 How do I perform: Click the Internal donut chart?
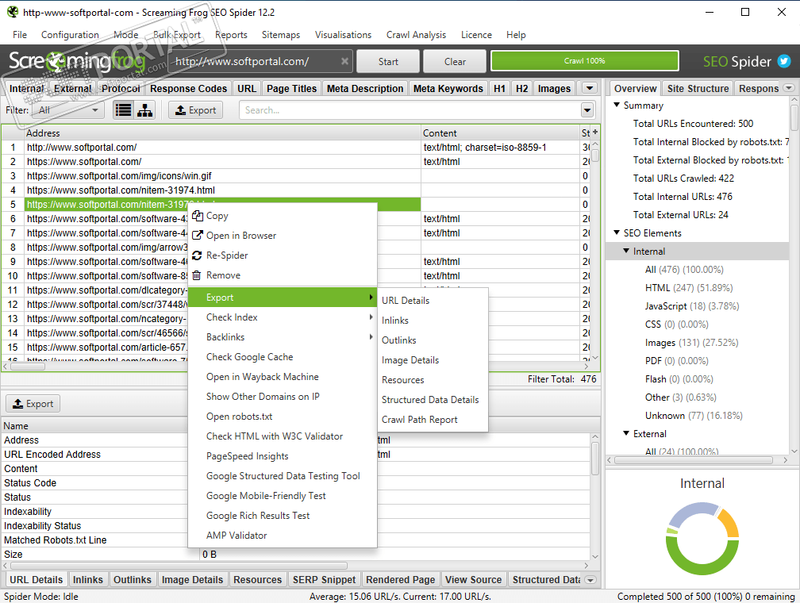702,538
